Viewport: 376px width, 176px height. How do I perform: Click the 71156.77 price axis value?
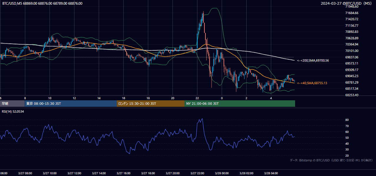(x=352, y=26)
